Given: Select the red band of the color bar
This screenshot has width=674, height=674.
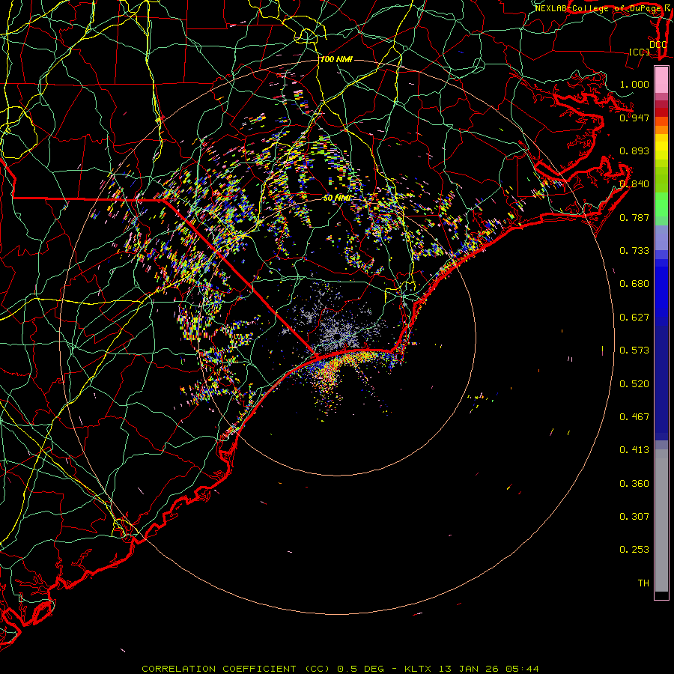Looking at the screenshot, I should coord(661,112).
